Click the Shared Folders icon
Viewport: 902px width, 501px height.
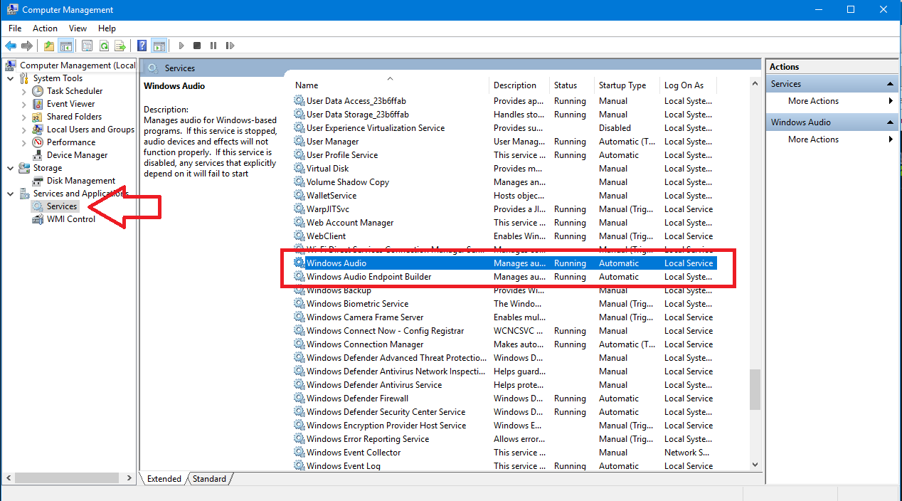(38, 117)
